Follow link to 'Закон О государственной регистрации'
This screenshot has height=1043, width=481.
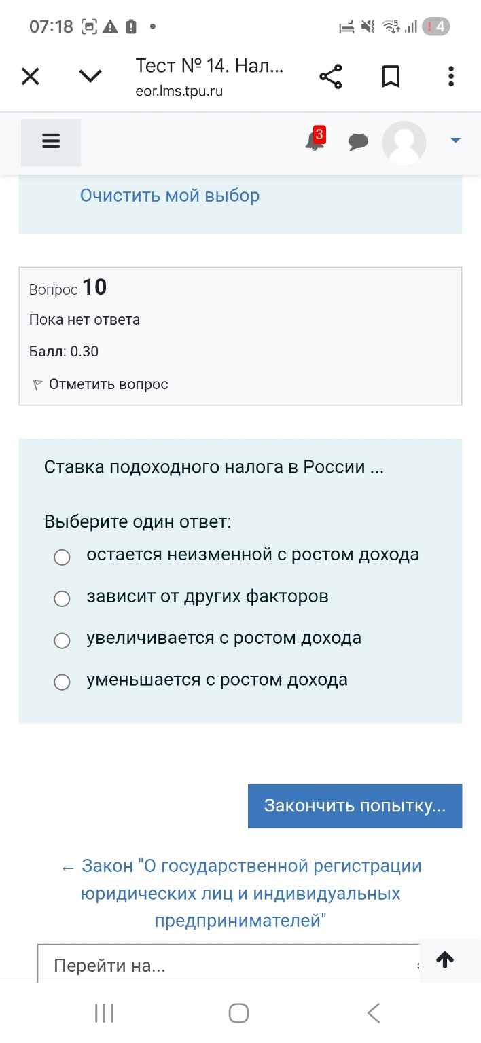point(240,894)
